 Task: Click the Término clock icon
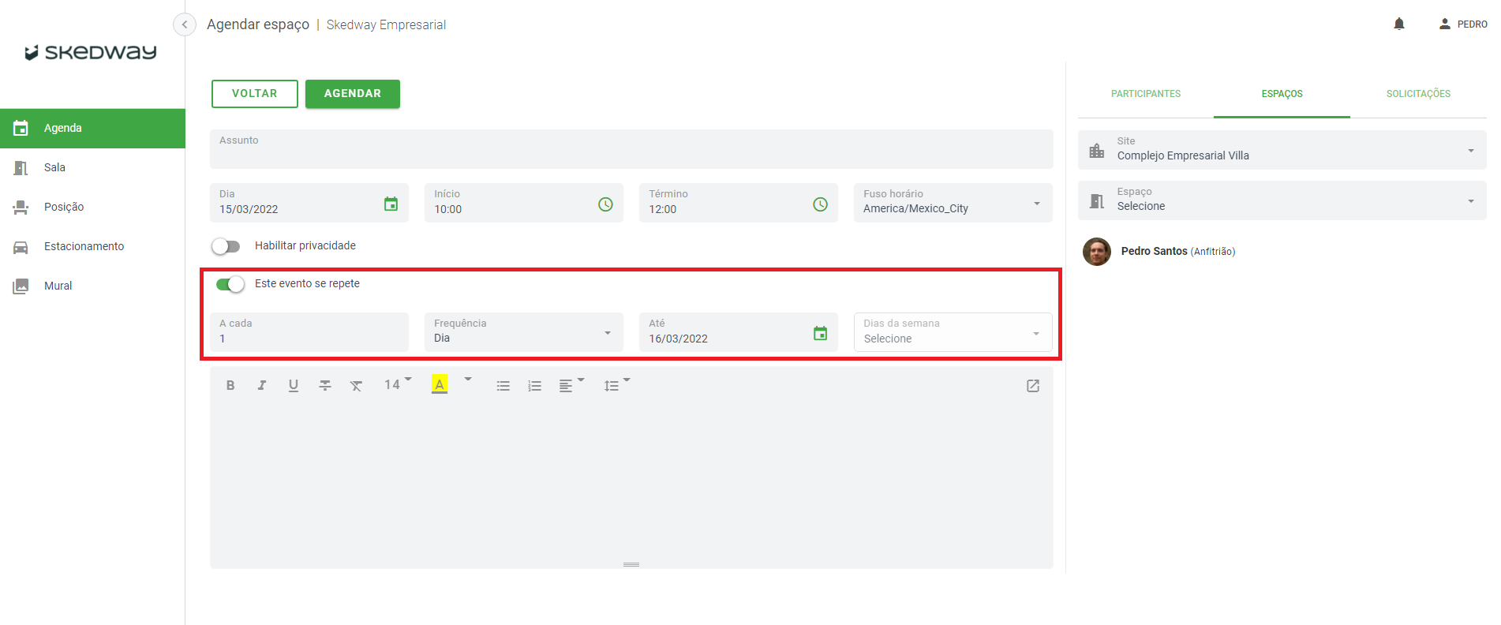pos(820,204)
